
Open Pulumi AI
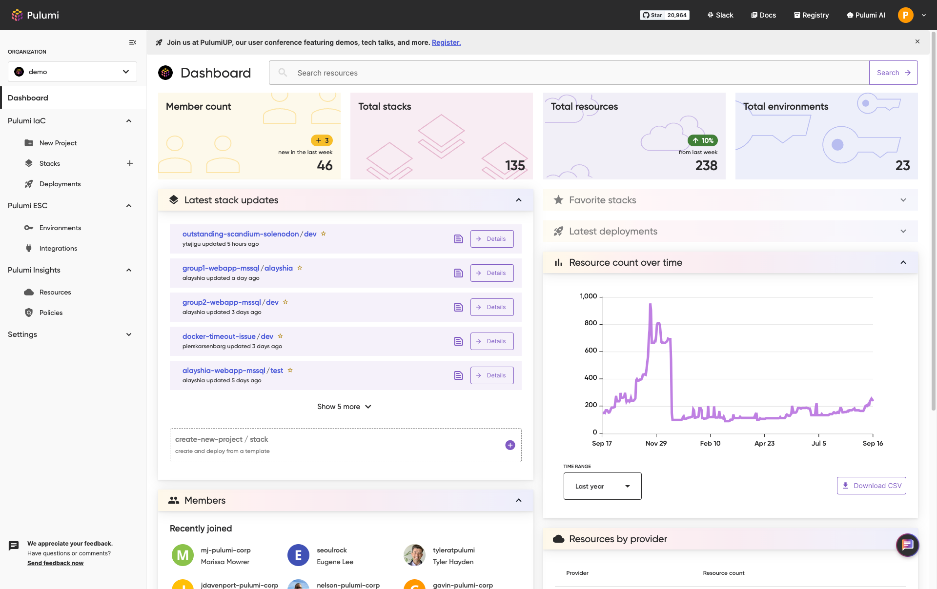click(x=866, y=15)
